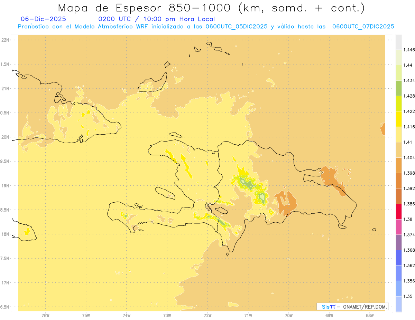415x320 pixels.
Task: Click the '1.422' color bar value
Action: point(410,111)
